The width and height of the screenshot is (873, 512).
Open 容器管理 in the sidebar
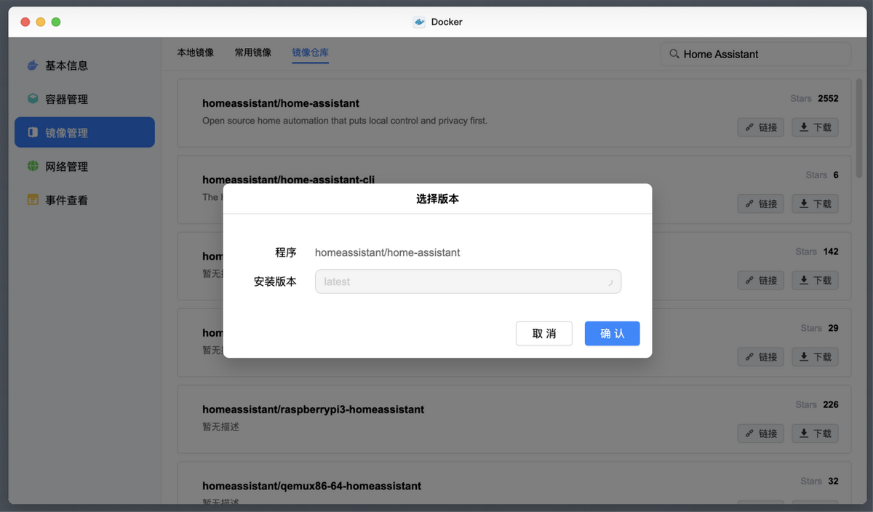84,99
